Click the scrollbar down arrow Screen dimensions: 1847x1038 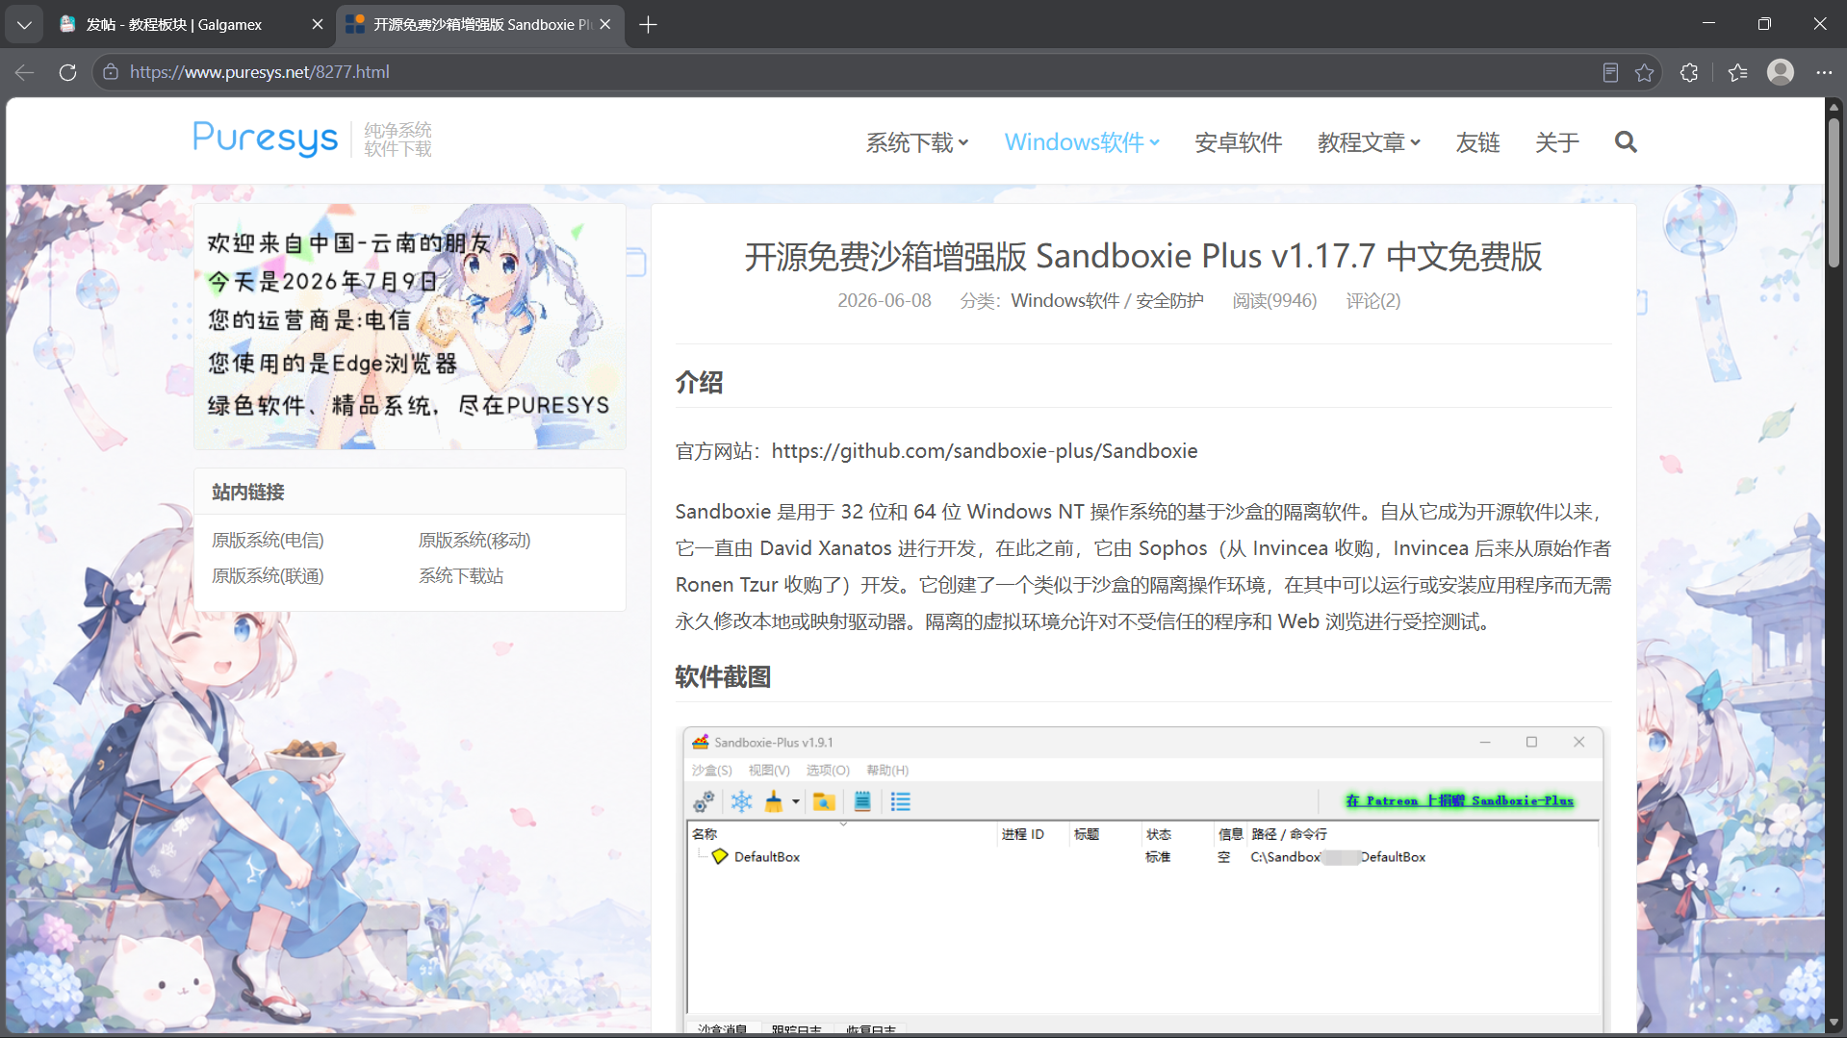(1834, 1023)
